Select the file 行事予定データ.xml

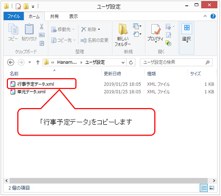(x=36, y=84)
